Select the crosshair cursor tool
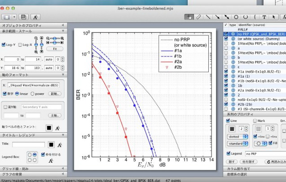This screenshot has height=182, width=286. coord(189,17)
